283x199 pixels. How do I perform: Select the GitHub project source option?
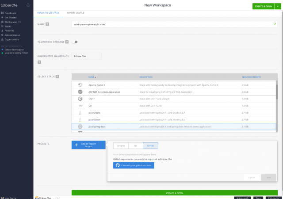[x=150, y=146]
